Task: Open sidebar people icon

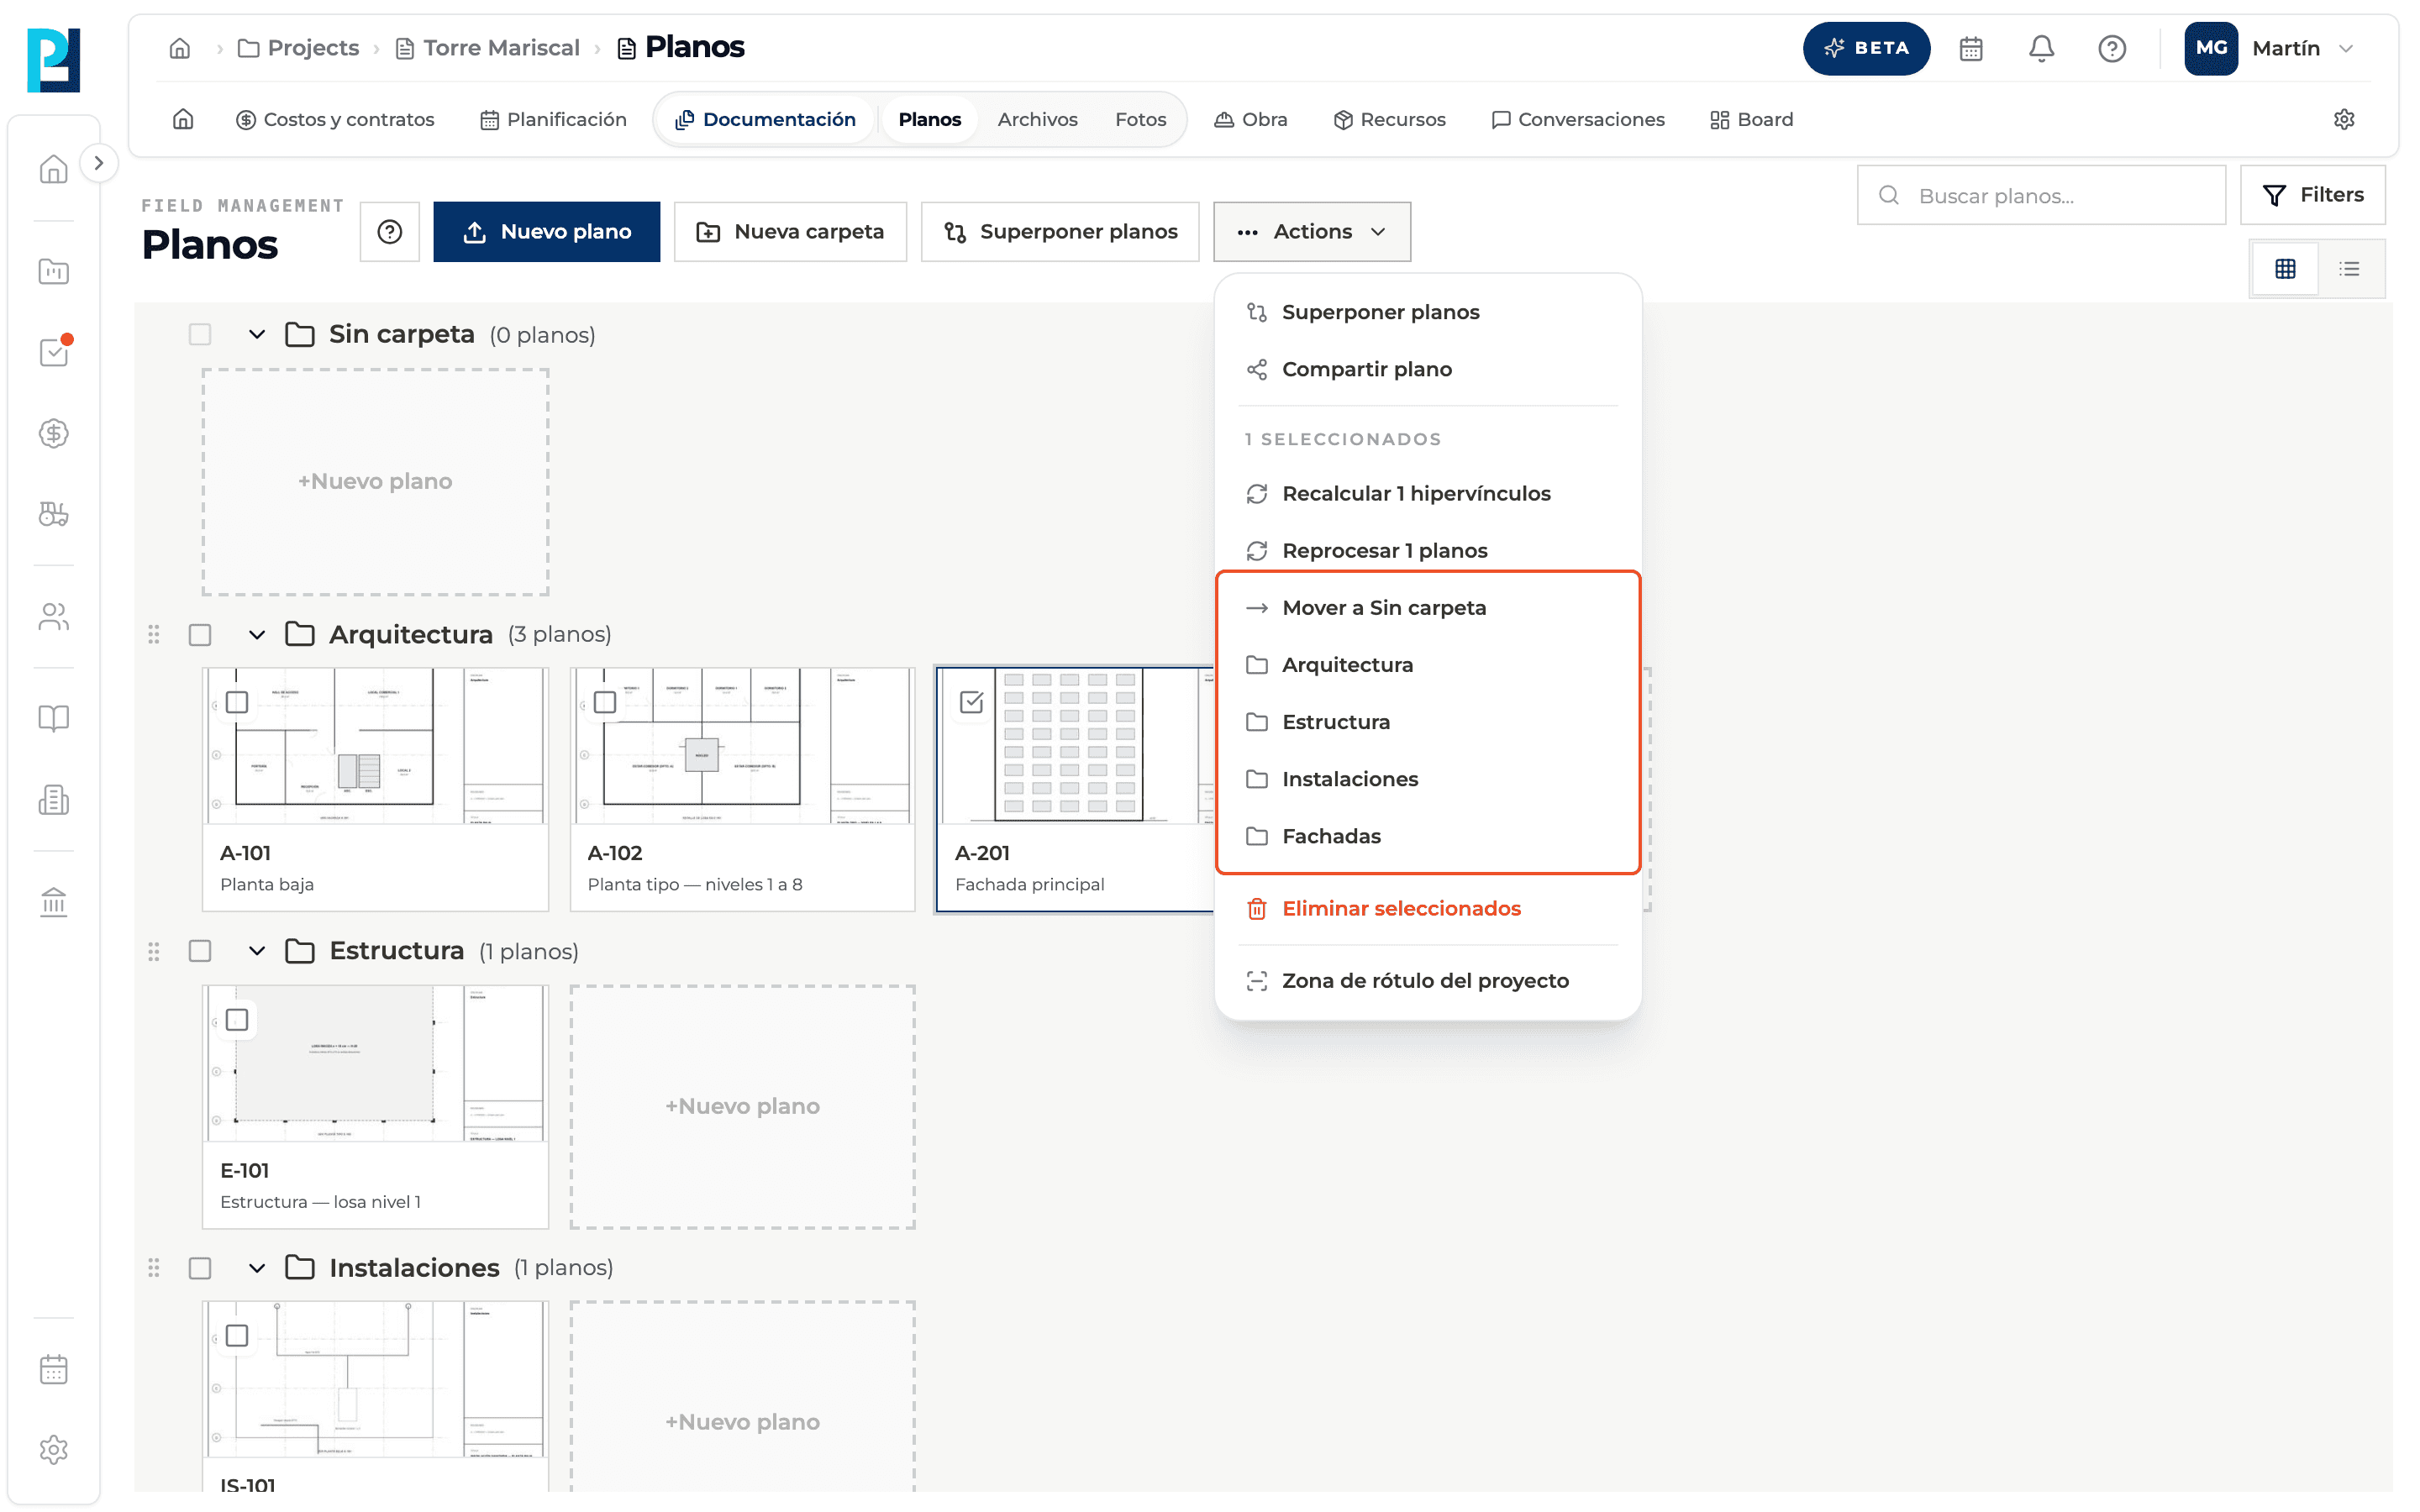Action: 54,617
